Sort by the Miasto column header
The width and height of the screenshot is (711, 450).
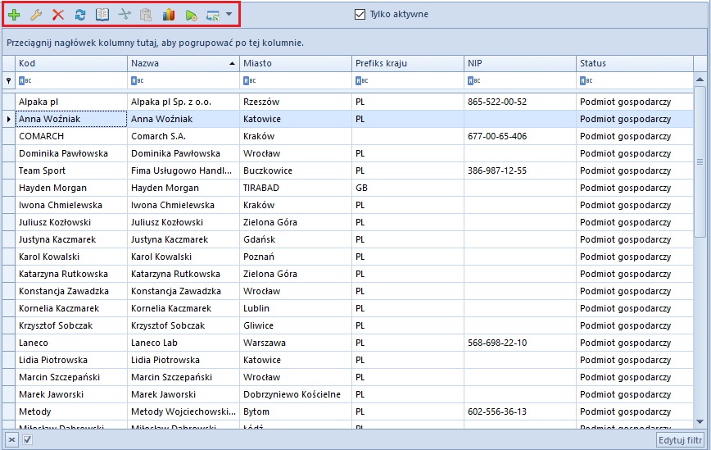(296, 63)
